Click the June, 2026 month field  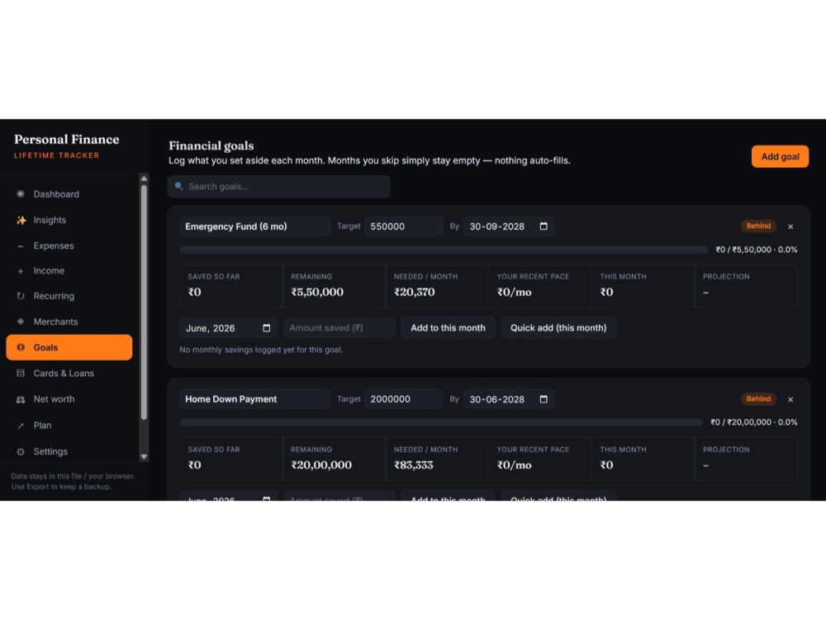[228, 328]
